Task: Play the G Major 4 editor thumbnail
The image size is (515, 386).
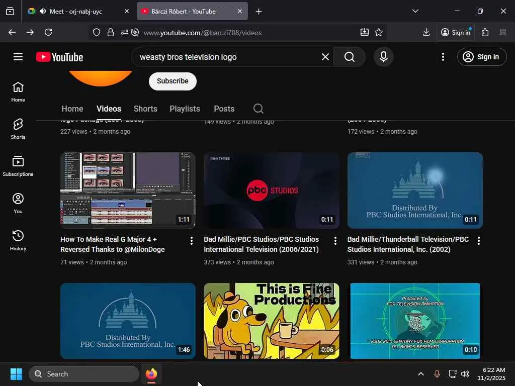Action: pyautogui.click(x=128, y=190)
